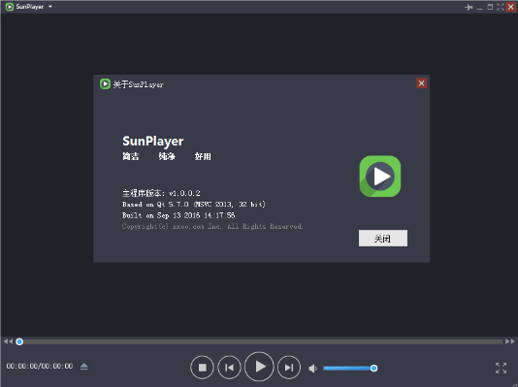Close the About SunPlayer dialog with X
518x387 pixels.
(x=421, y=83)
